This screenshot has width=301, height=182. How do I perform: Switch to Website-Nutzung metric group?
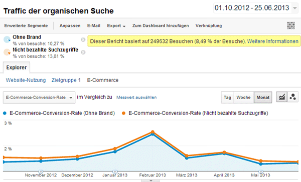(x=26, y=80)
